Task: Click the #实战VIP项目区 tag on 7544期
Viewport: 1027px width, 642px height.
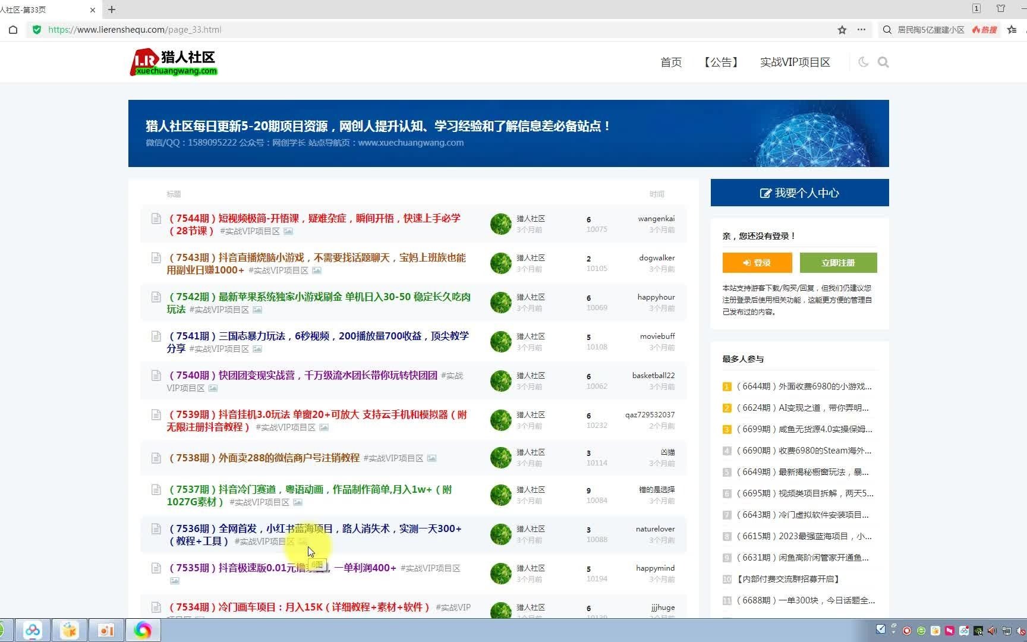Action: click(250, 231)
